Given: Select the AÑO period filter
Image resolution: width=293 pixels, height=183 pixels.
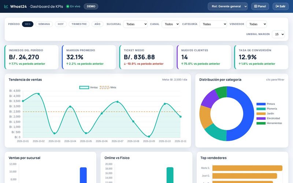Looking at the screenshot, I should tap(97, 24).
